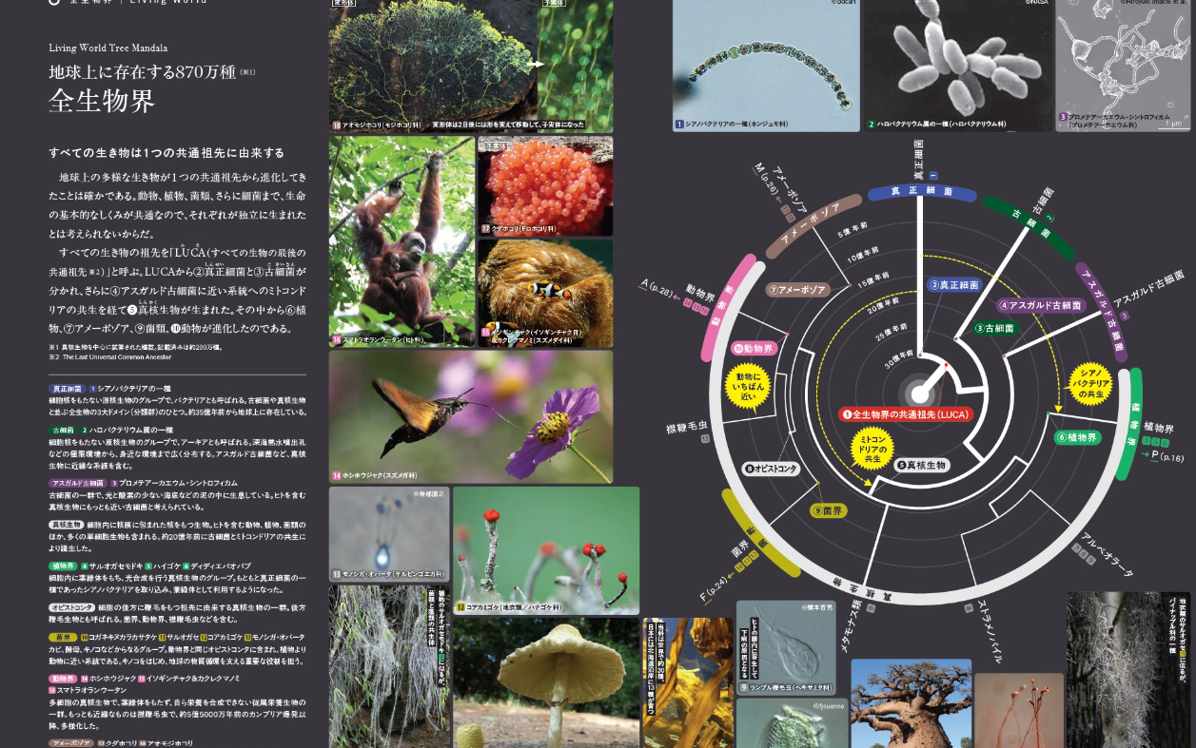
Task: Select the olive 菌界 tag in legend
Action: pyautogui.click(x=62, y=637)
